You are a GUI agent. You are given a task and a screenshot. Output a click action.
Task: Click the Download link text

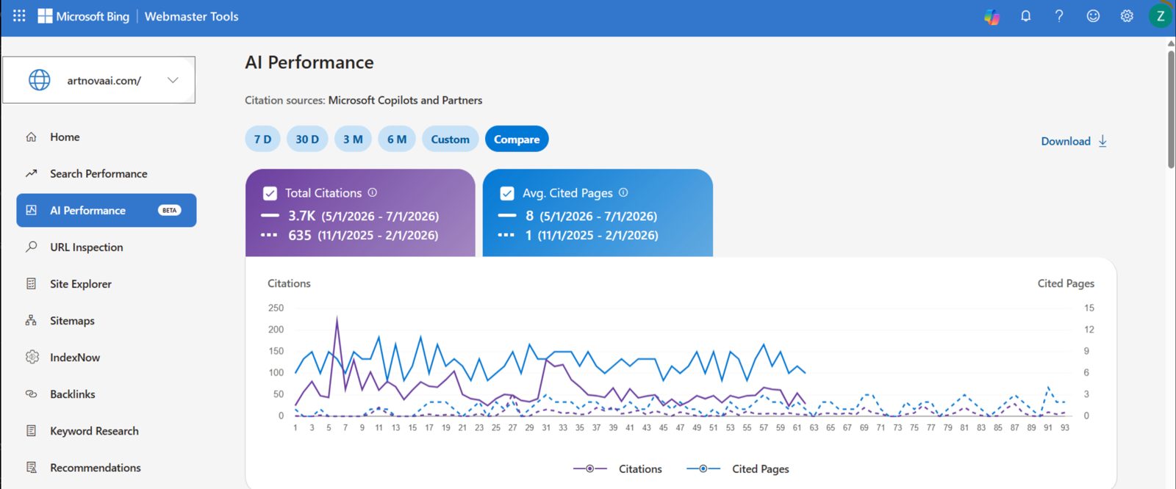pos(1066,141)
